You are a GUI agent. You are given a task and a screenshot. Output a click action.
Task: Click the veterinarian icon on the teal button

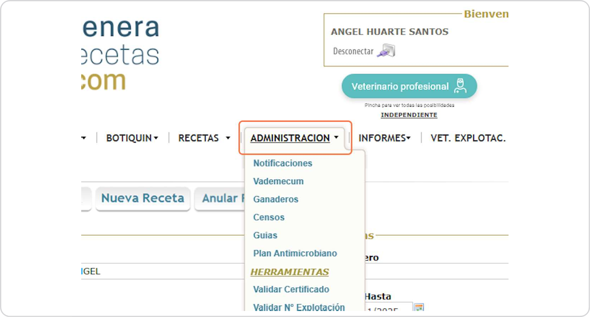(x=460, y=86)
